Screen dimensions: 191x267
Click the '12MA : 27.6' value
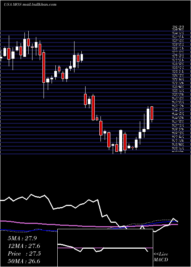point(24,246)
